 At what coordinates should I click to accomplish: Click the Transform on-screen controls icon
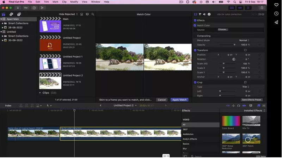coord(245,50)
